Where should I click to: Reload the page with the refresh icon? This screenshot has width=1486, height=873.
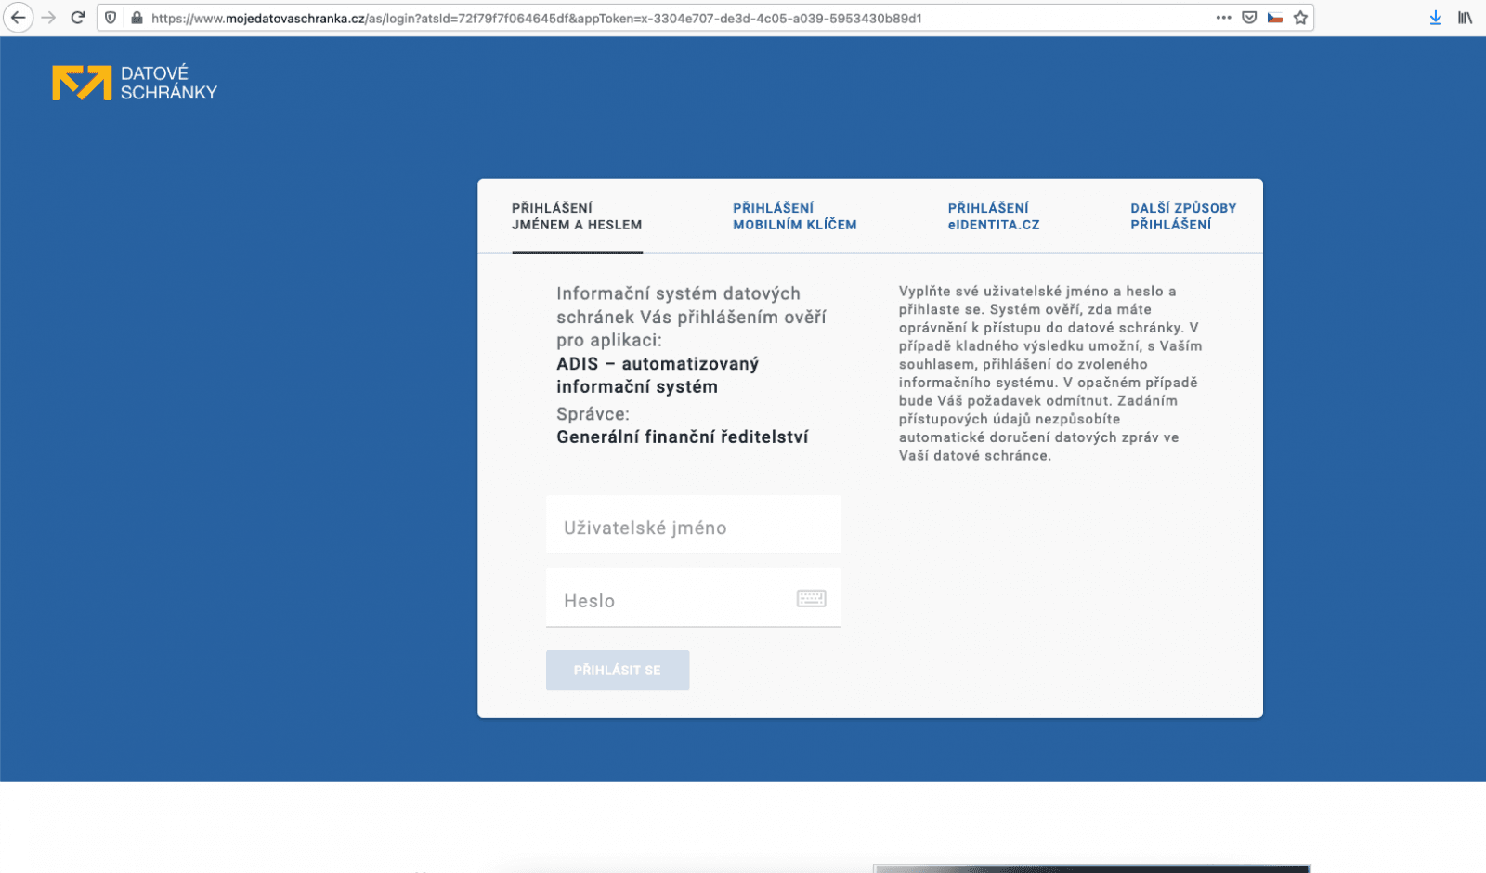78,18
